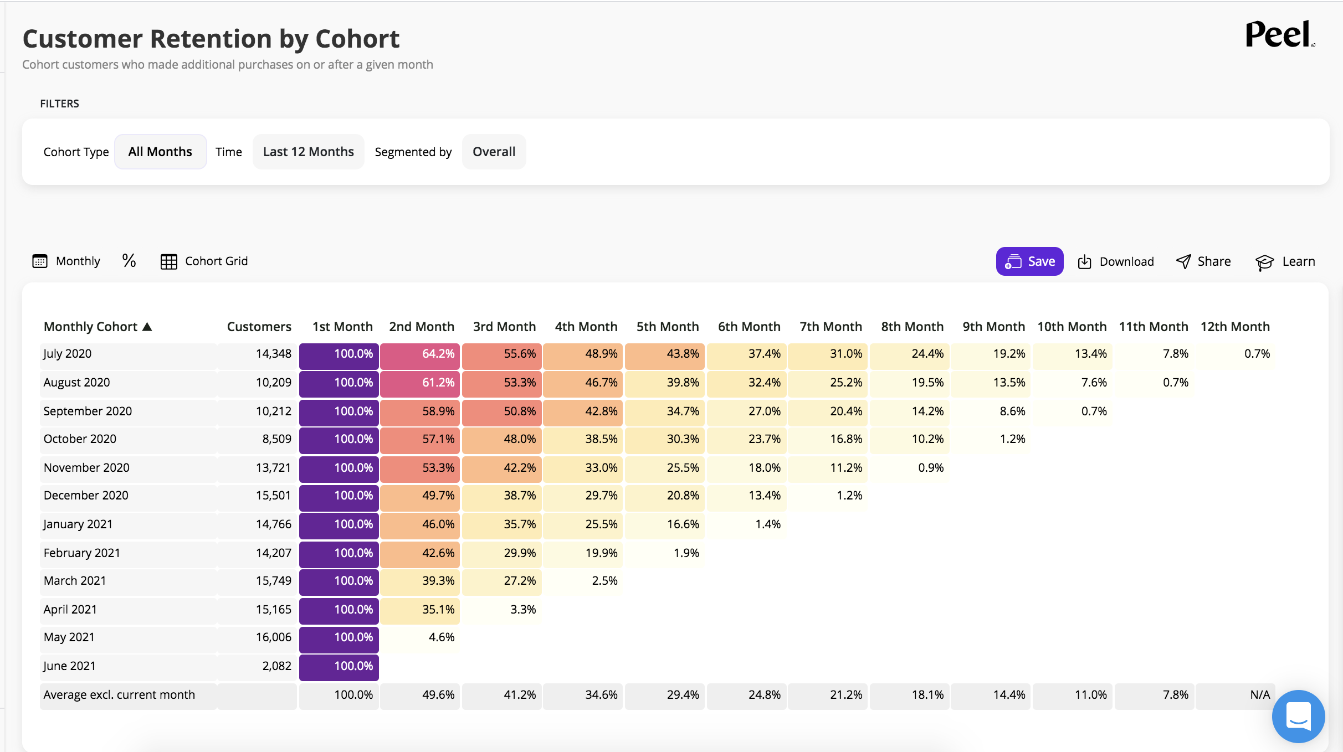The image size is (1343, 752).
Task: Open the Last 12 Months time filter
Action: coord(308,152)
